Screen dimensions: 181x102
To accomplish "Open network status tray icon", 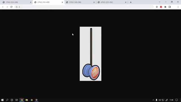I will coord(163,100).
